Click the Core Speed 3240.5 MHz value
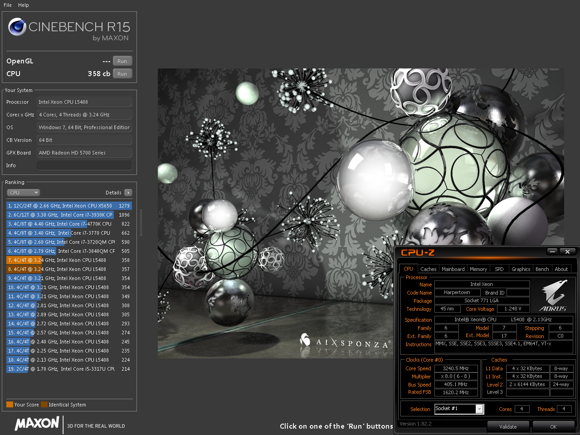Screen dimensions: 580x435 coord(456,368)
